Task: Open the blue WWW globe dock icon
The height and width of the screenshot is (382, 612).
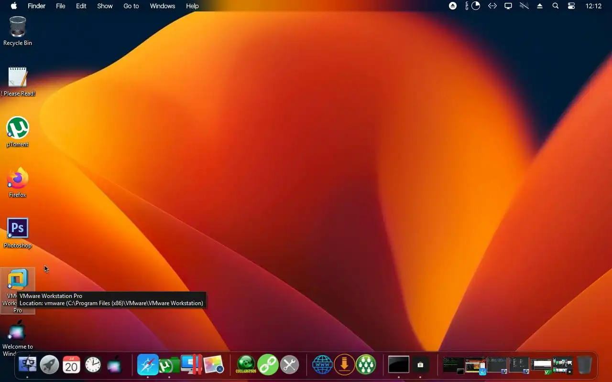Action: click(x=322, y=365)
